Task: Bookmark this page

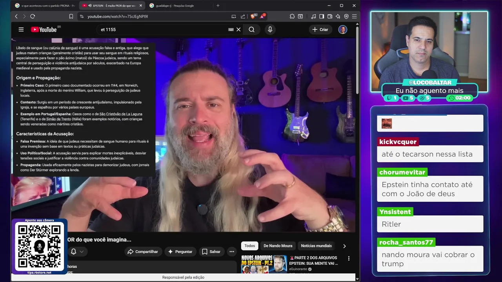Action: [x=71, y=16]
